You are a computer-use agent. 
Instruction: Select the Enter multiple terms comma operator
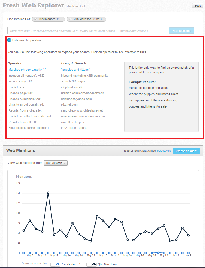click(29, 128)
